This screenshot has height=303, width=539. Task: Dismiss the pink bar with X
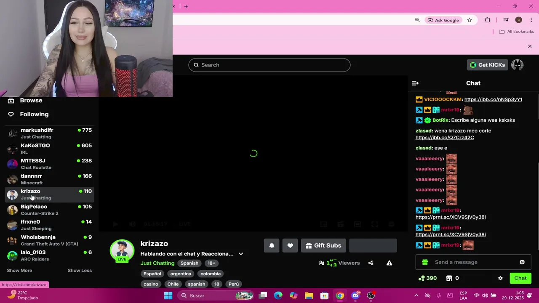point(530,46)
